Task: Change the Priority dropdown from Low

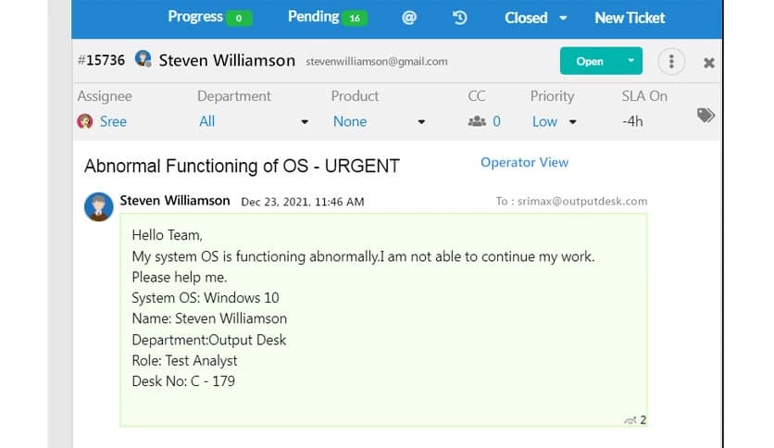Action: click(554, 121)
